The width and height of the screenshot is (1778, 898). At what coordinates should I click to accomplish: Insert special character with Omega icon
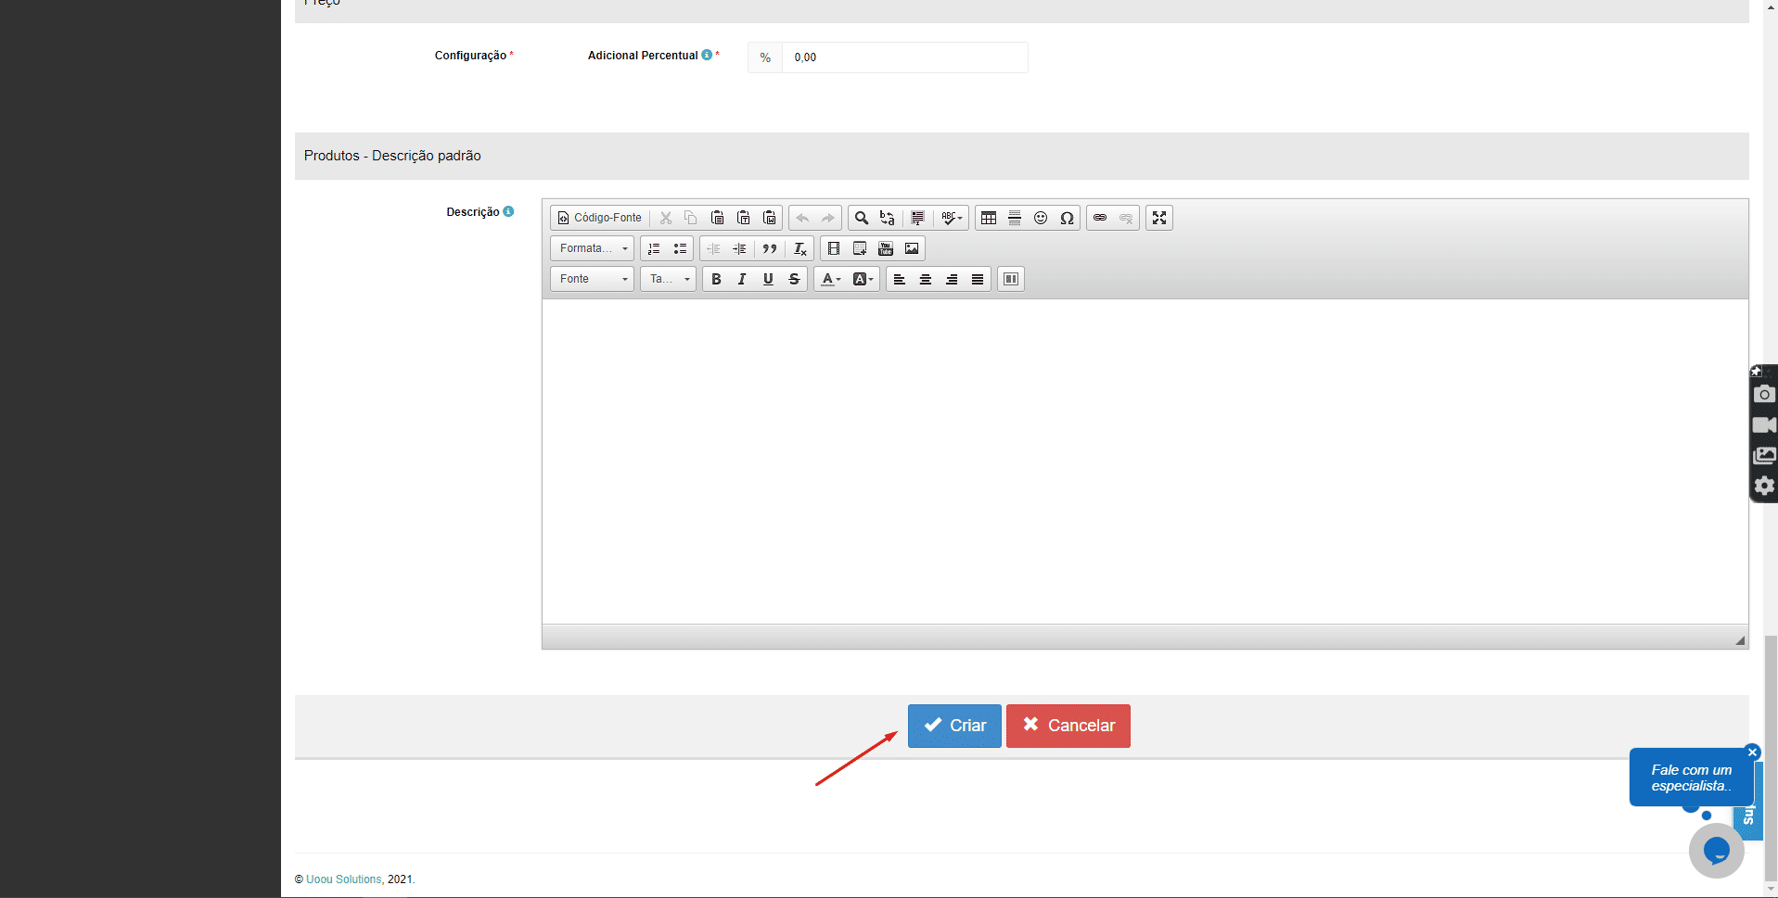[1067, 218]
